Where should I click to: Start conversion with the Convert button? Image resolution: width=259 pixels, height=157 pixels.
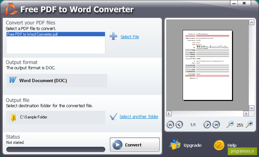tap(135, 145)
